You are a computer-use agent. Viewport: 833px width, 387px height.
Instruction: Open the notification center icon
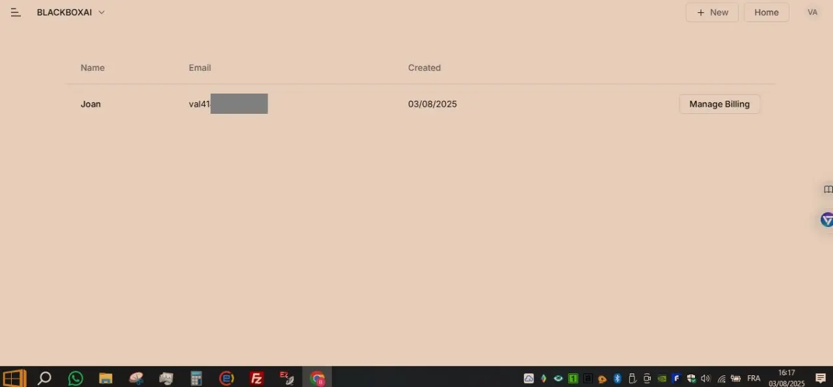(x=821, y=378)
